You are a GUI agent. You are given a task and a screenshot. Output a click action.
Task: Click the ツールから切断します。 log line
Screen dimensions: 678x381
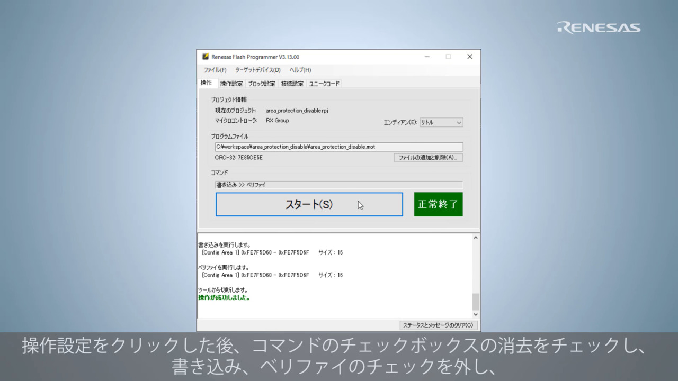(223, 290)
